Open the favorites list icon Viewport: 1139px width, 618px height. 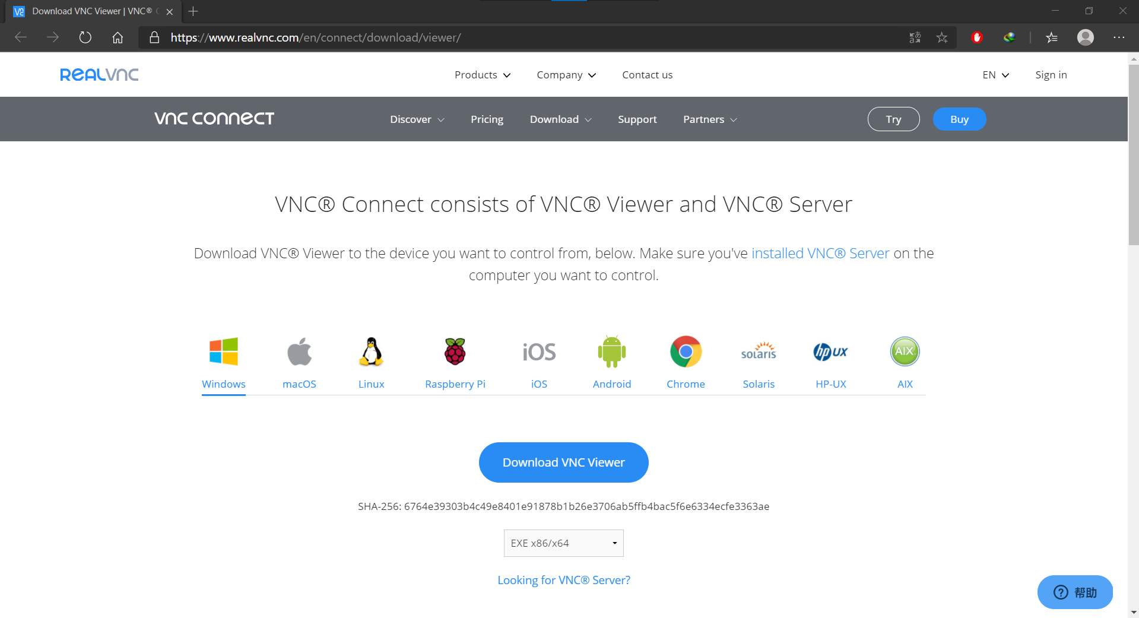[x=1052, y=37]
